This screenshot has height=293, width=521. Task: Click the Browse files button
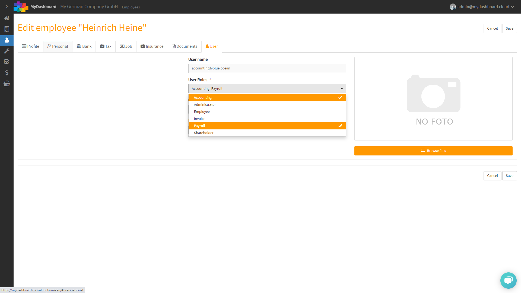(433, 151)
